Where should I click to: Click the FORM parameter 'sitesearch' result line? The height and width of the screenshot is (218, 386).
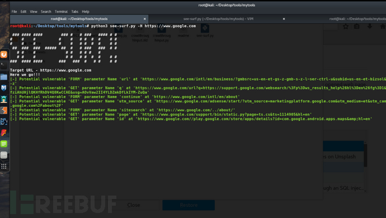click(123, 110)
